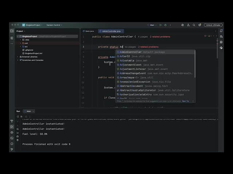Select the Main tab in Run panel

(29, 111)
